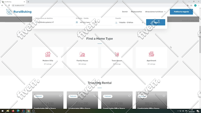Screen dimensions: 201x113
Task: Click '07 Listings' under Apartment
Action: [151, 64]
